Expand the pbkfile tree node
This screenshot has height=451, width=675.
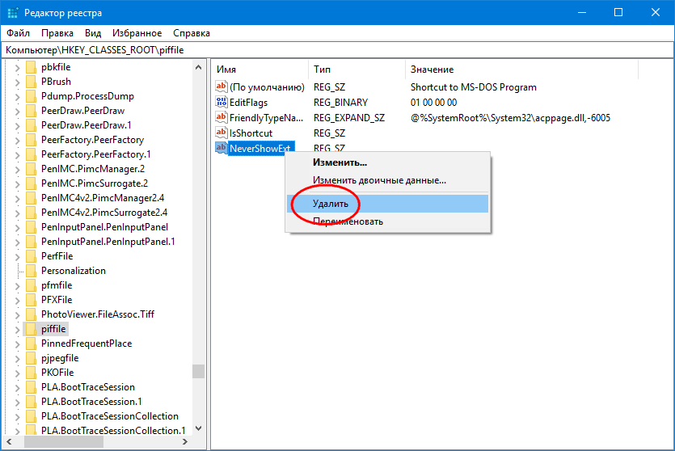[17, 67]
